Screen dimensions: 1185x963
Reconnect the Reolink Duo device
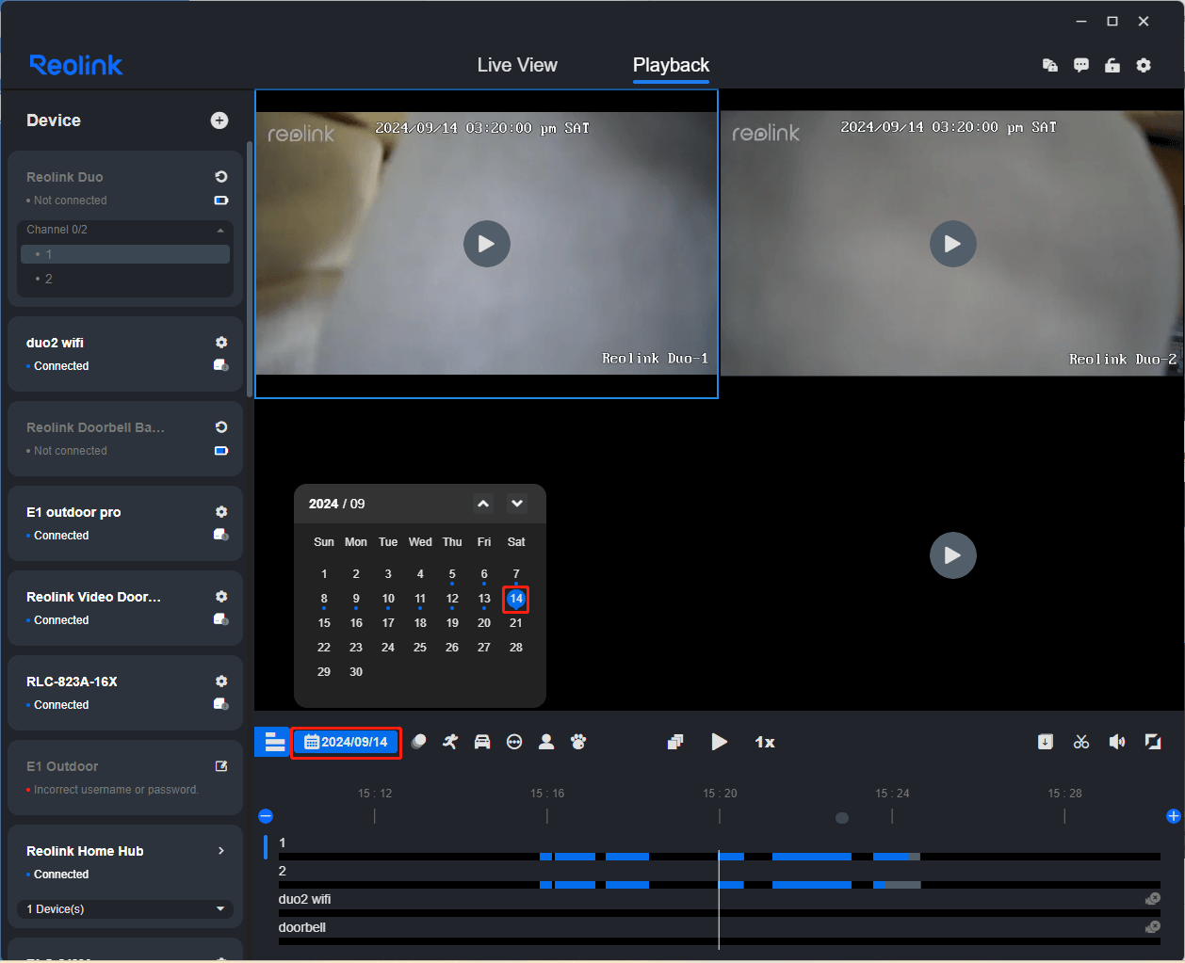pos(221,177)
